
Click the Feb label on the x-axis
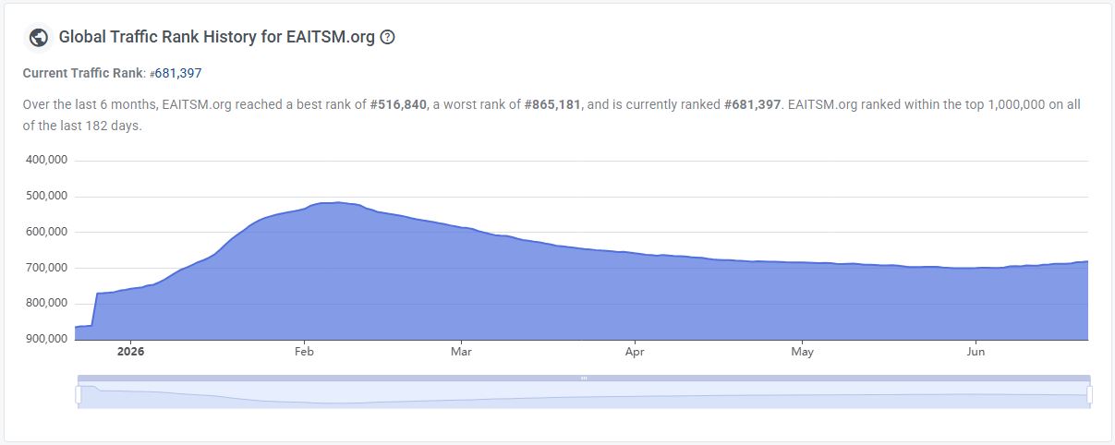click(304, 352)
